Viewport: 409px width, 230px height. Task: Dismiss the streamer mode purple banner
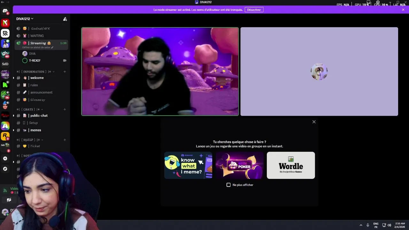403,10
